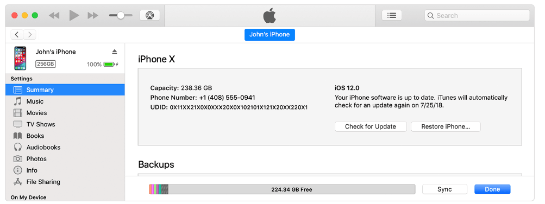The image size is (545, 204).
Task: Eject John's iPhone
Action: [115, 52]
